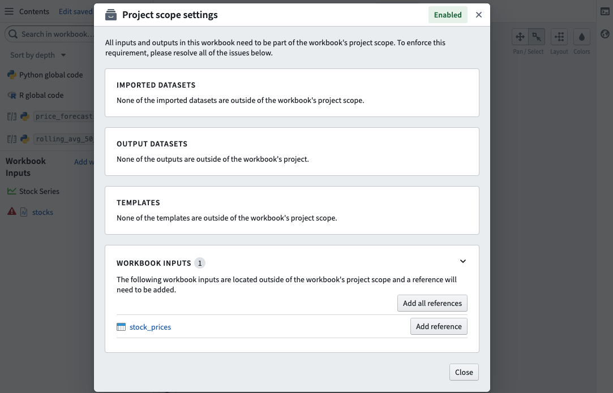Viewport: 613px width, 393px height.
Task: Click the Python icon on the rolling_avg_50 row
Action: click(25, 139)
